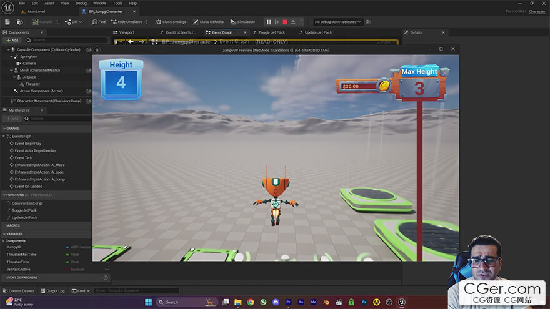The image size is (550, 309).
Task: Click the Add button in Components panel
Action: 12,40
